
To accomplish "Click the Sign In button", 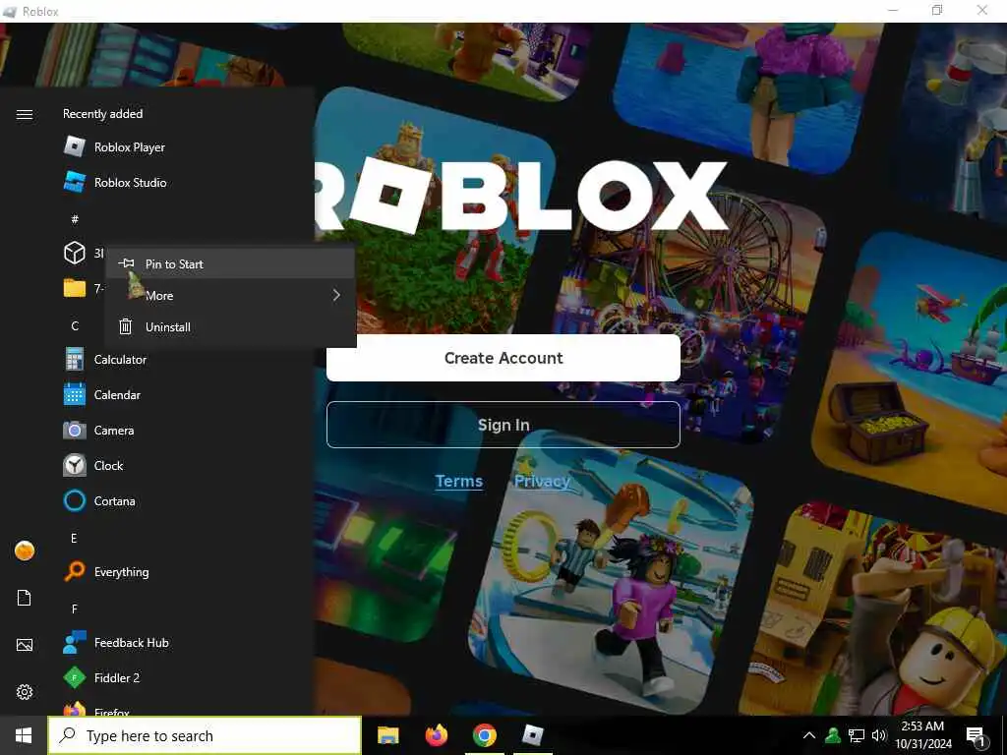I will point(503,425).
